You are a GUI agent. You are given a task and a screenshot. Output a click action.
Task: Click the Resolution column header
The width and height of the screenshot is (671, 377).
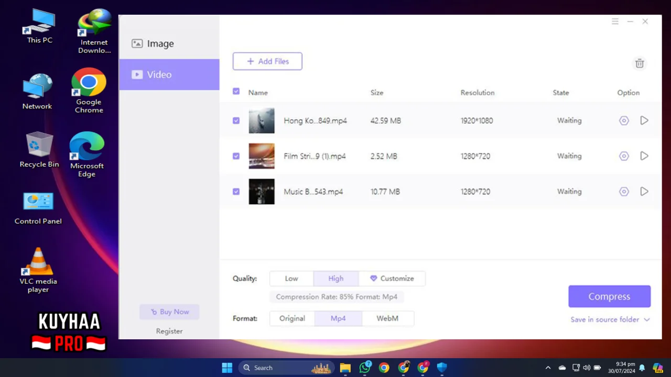tap(478, 93)
